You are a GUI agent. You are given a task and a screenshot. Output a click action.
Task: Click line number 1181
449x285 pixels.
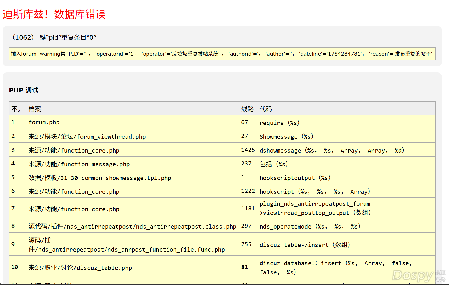pos(248,208)
